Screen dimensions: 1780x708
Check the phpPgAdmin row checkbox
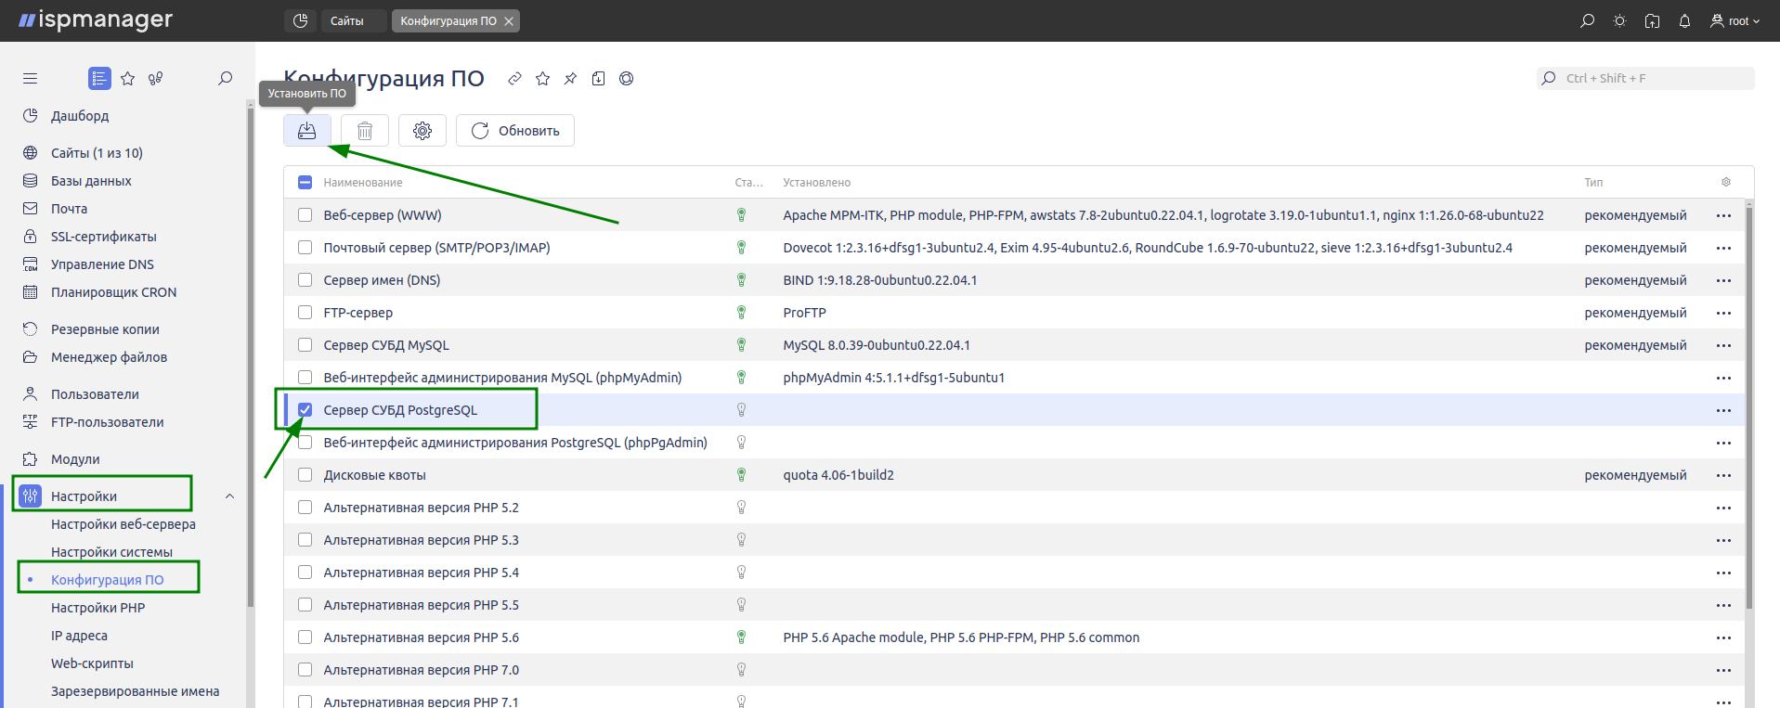pos(305,442)
